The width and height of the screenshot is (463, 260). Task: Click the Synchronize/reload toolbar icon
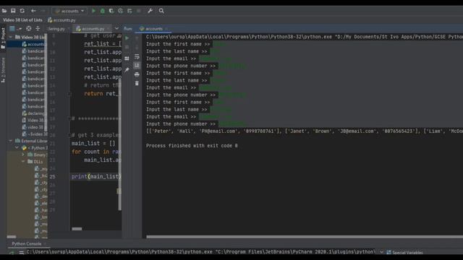(22, 11)
